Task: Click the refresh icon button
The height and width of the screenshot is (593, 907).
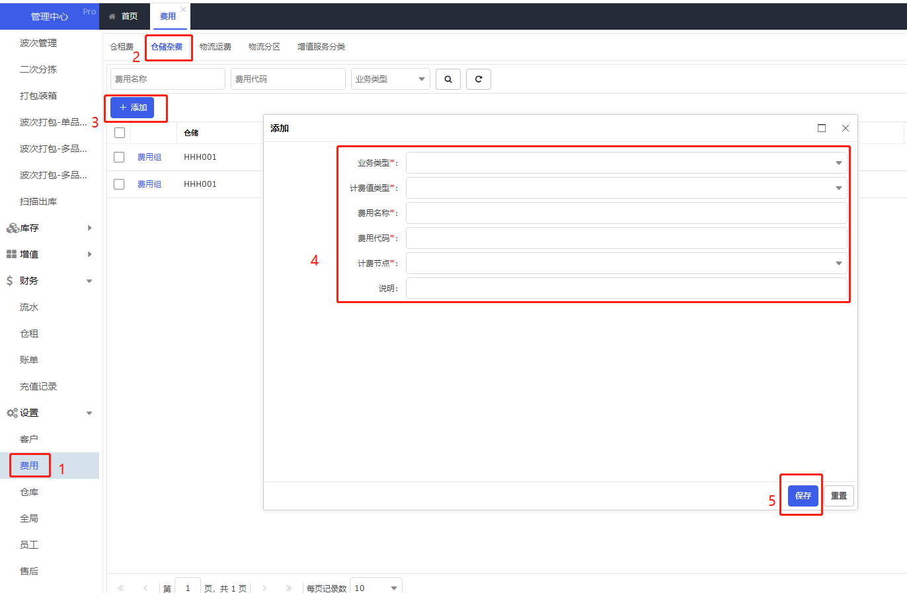Action: 479,79
